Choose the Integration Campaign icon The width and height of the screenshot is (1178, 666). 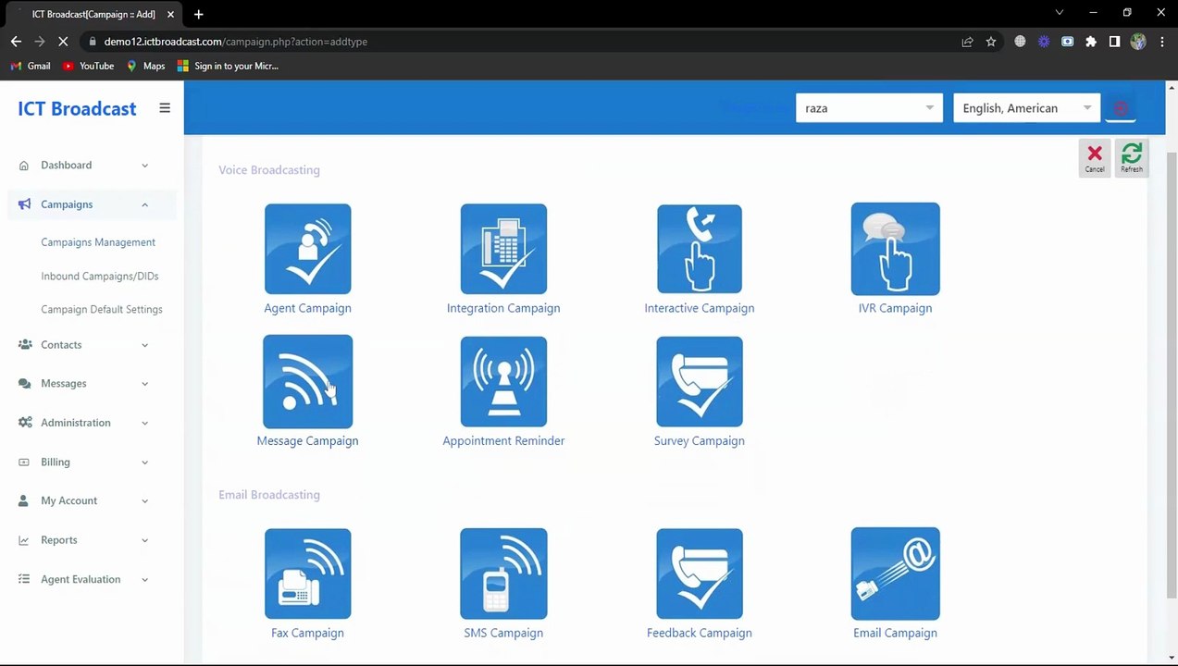503,249
